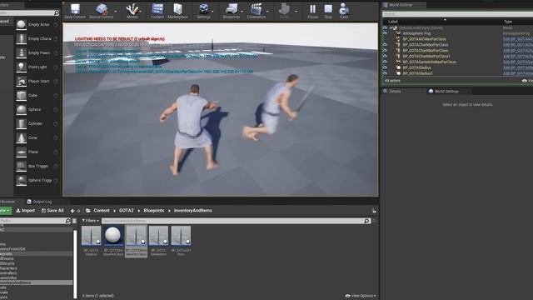
Task: Open Content Browser View Options
Action: 361,296
